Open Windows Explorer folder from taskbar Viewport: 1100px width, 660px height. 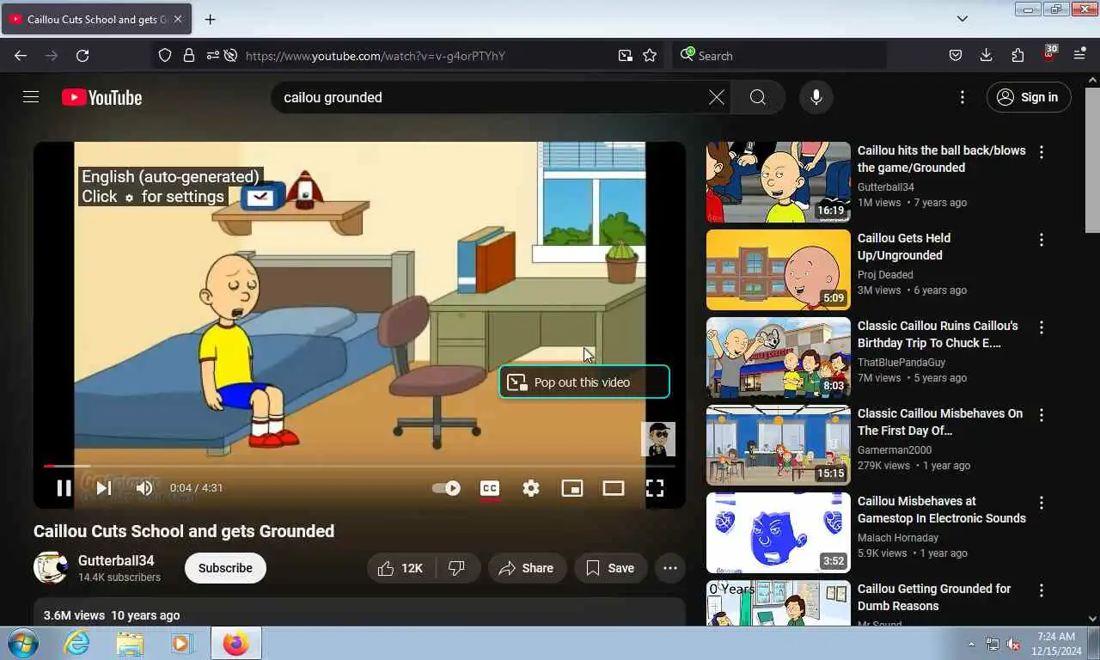point(130,643)
